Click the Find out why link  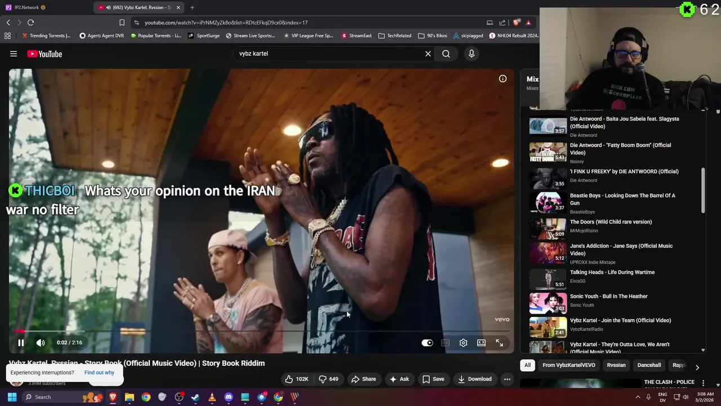click(x=99, y=373)
